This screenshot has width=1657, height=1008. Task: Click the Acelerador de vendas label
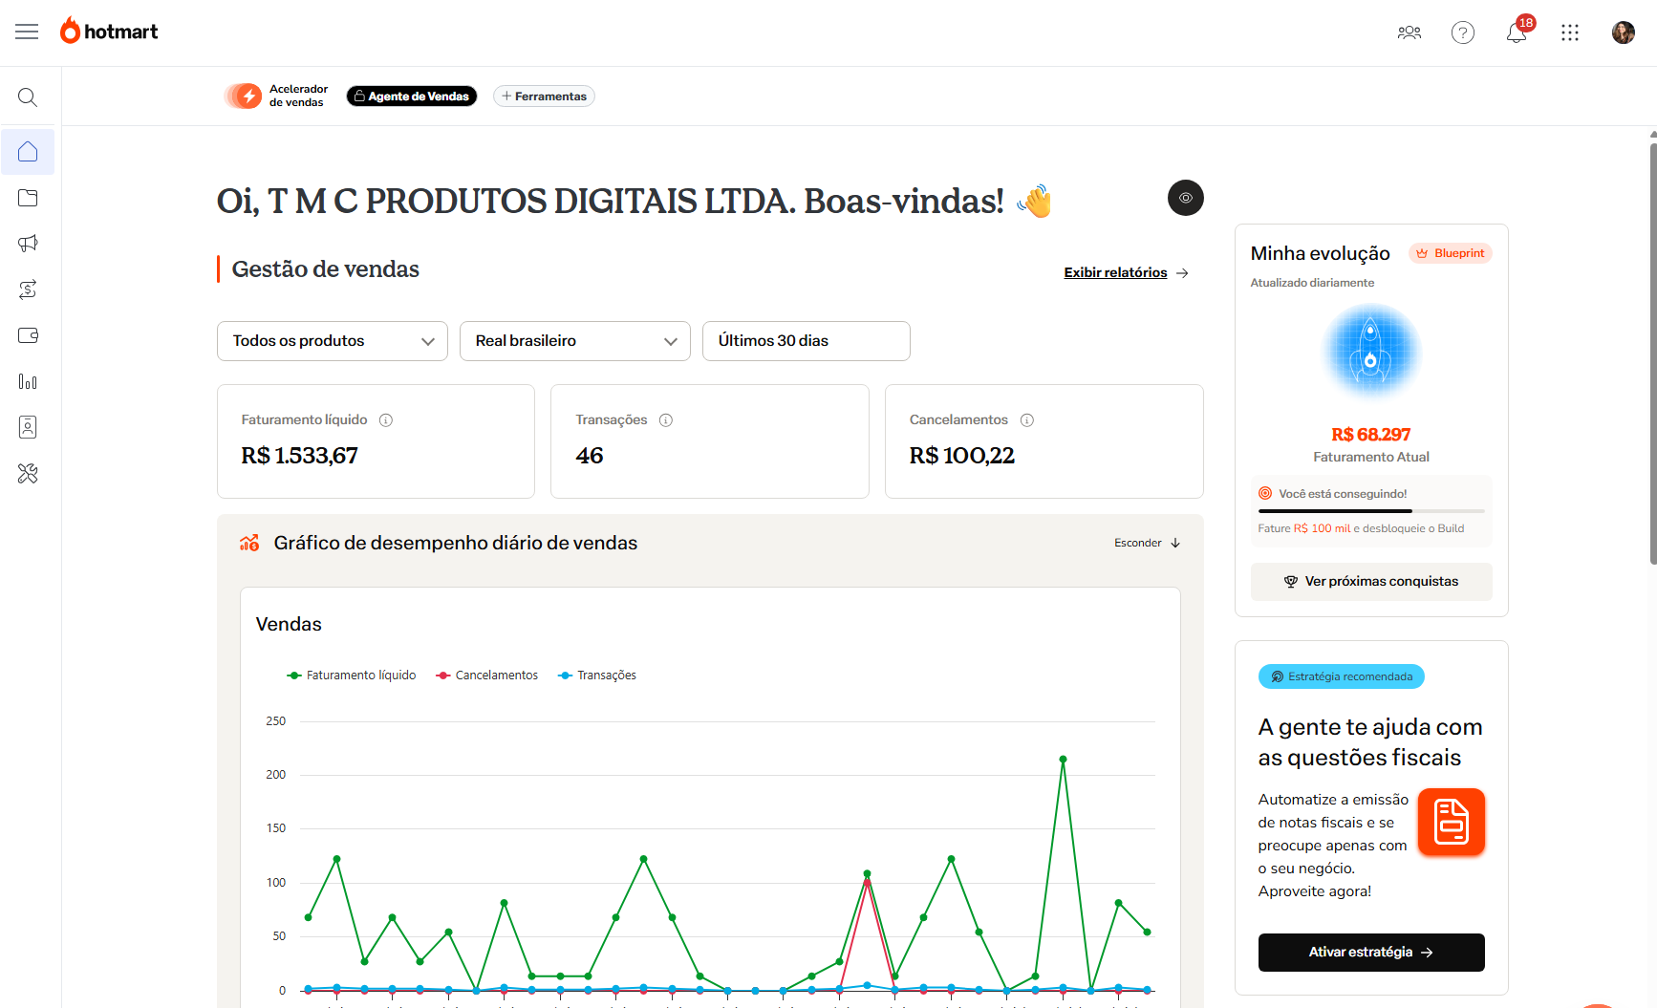click(x=298, y=96)
